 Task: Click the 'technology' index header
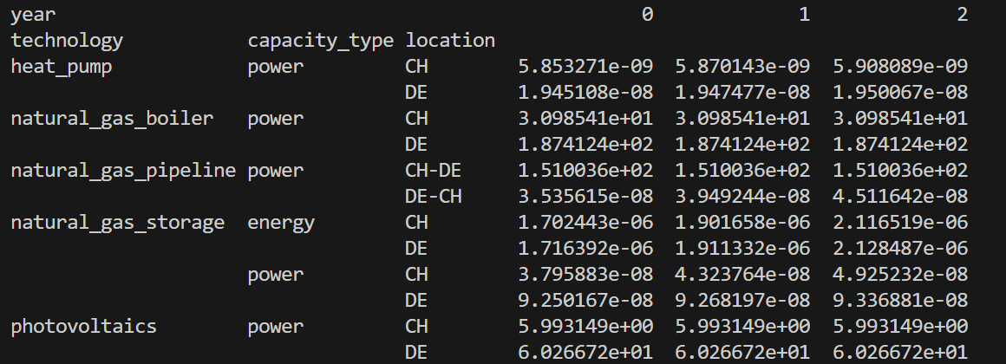pyautogui.click(x=67, y=41)
